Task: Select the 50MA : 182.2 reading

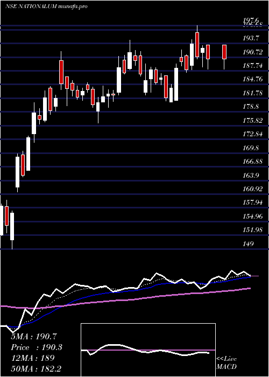Action: [x=37, y=368]
